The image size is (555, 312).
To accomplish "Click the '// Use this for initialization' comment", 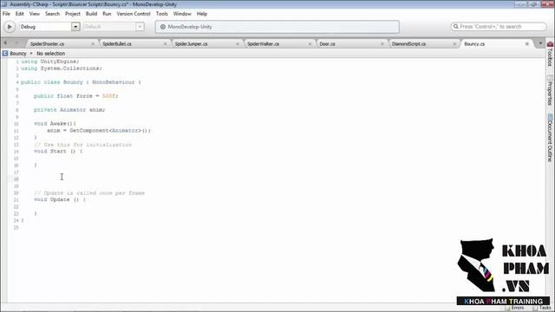I will click(83, 145).
